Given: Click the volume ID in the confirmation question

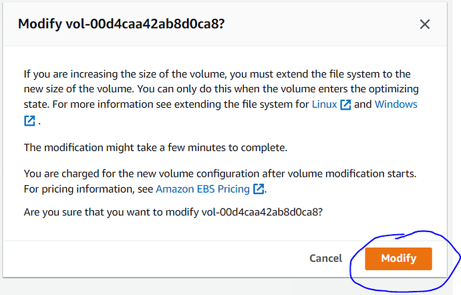Looking at the screenshot, I should pyautogui.click(x=262, y=212).
